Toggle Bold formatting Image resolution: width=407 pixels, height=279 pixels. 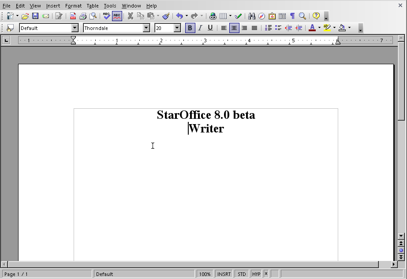coord(190,28)
